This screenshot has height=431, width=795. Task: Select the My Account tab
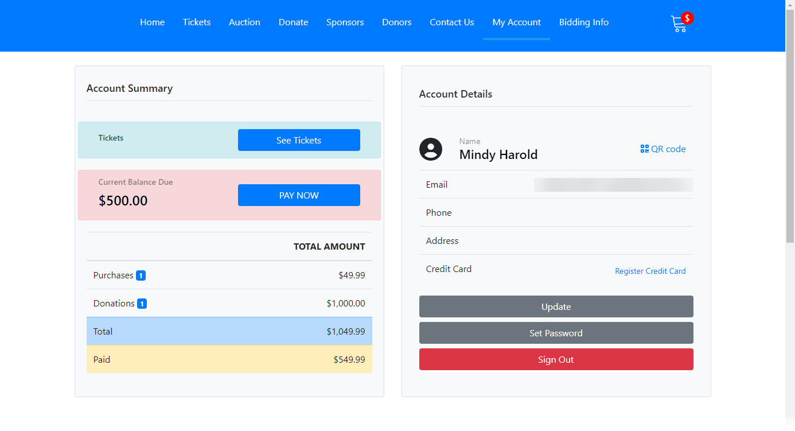click(516, 22)
